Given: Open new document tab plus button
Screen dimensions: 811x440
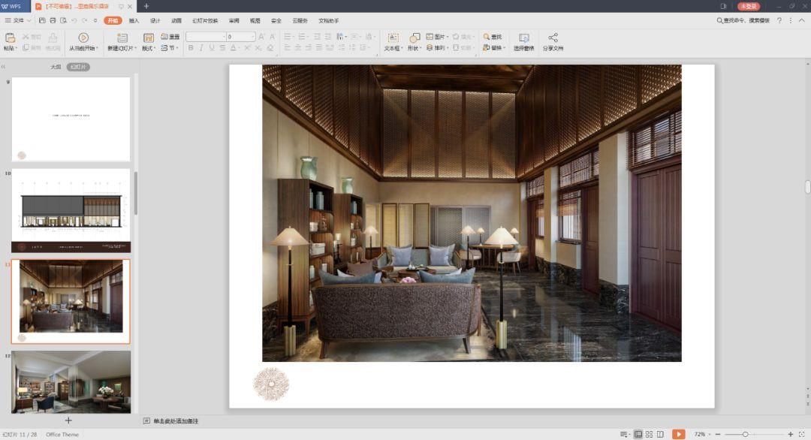Looking at the screenshot, I should [146, 6].
